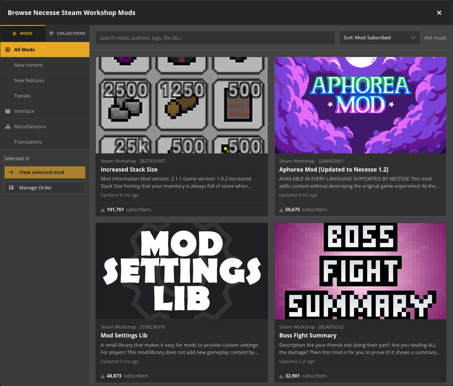Click the Aphorea Mod description text
Viewport: 453px width, 386px height.
359,182
